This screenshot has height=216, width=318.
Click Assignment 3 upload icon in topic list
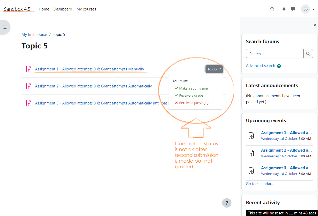click(x=29, y=103)
